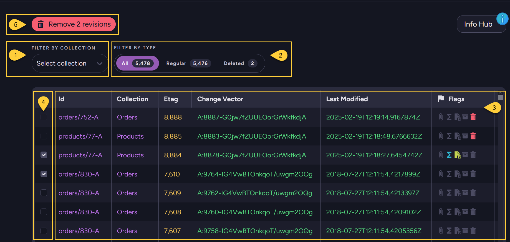Screen dimensions: 510x242
Task: Expand collection filter using the chevron arrow
Action: (x=100, y=64)
